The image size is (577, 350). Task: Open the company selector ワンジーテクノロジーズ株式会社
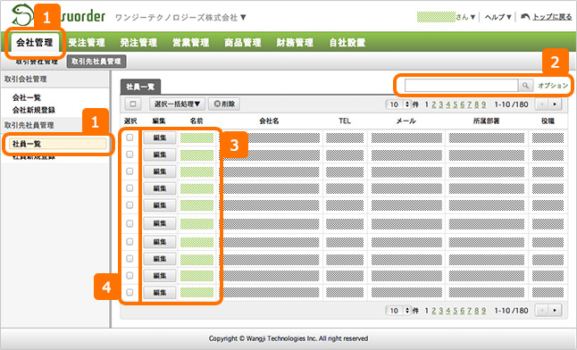(180, 17)
